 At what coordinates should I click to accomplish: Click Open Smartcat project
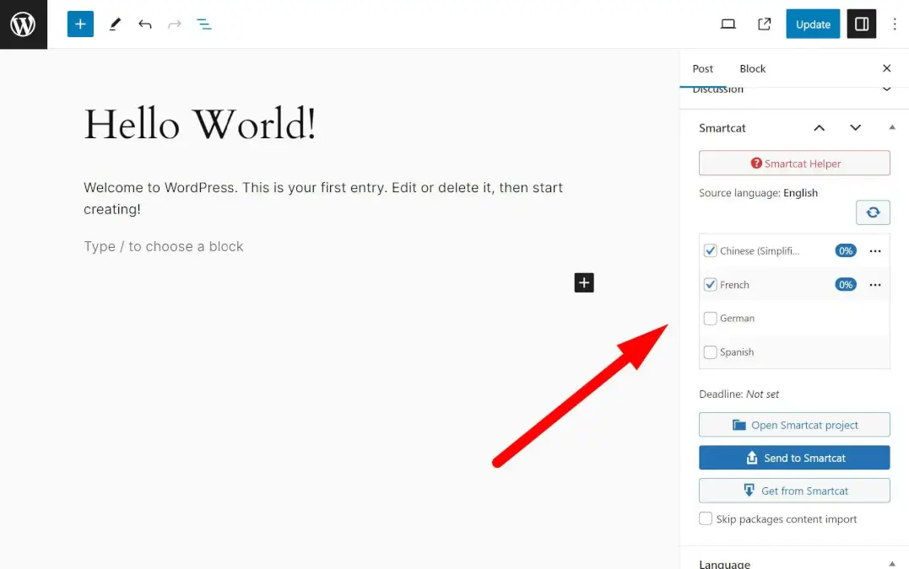pyautogui.click(x=794, y=425)
